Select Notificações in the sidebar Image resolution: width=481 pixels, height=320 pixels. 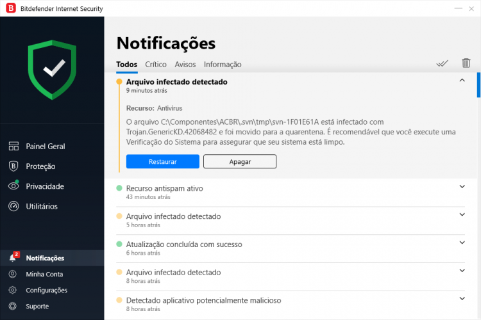pyautogui.click(x=52, y=258)
